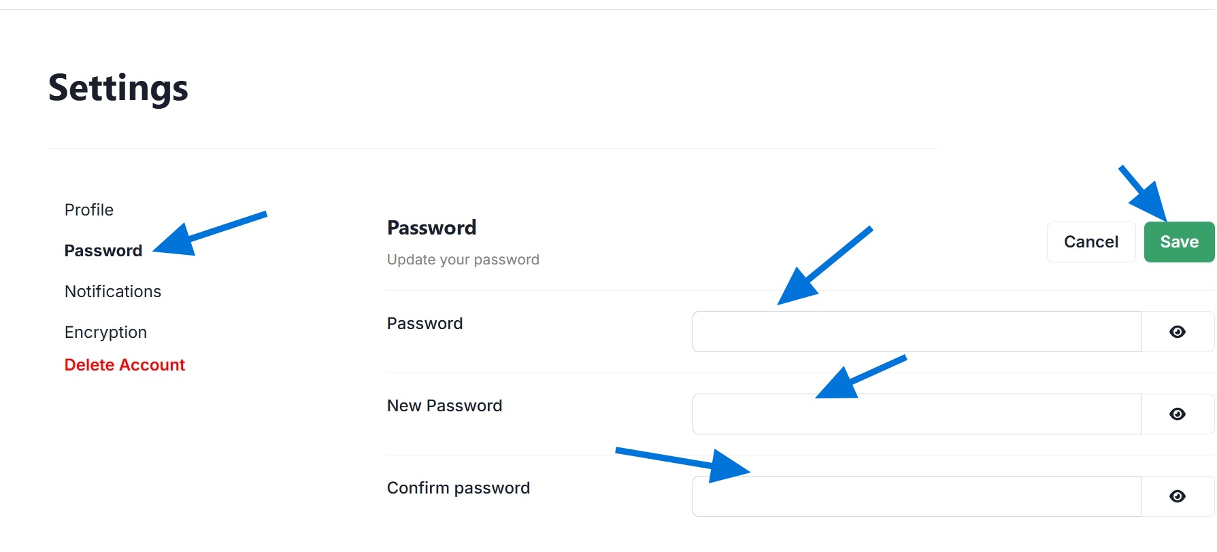Click the blue arrow pointing at Save

[1146, 196]
